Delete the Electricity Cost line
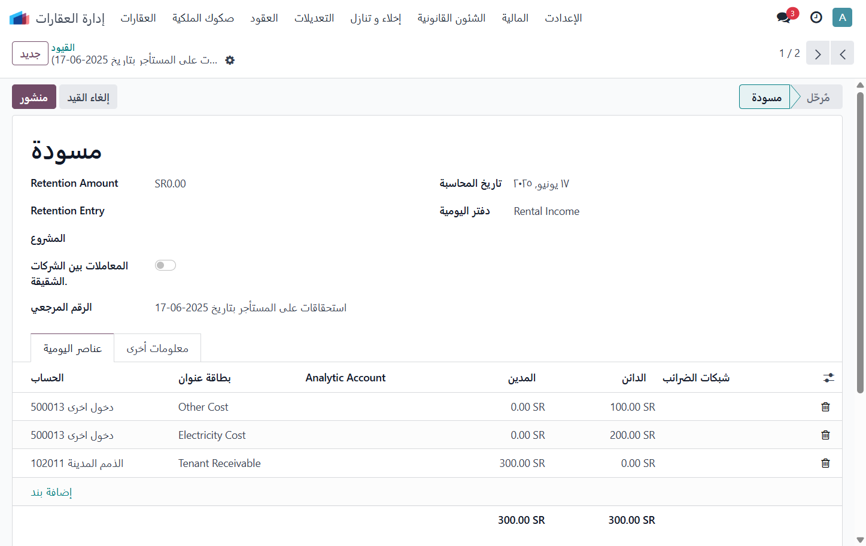This screenshot has width=866, height=546. point(825,435)
